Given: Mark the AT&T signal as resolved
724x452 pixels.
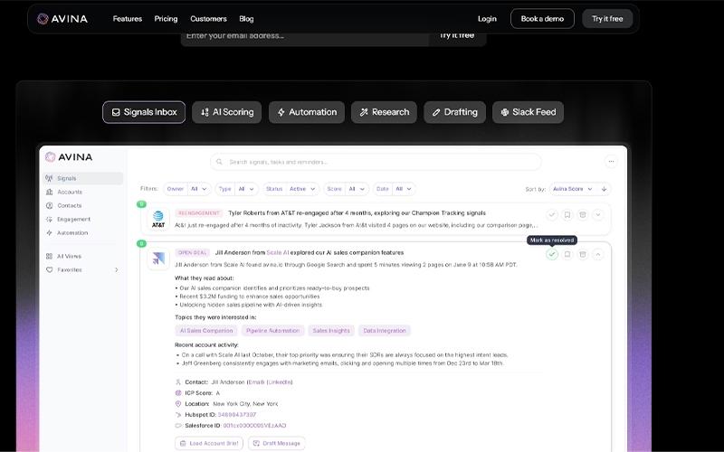Looking at the screenshot, I should pyautogui.click(x=552, y=215).
